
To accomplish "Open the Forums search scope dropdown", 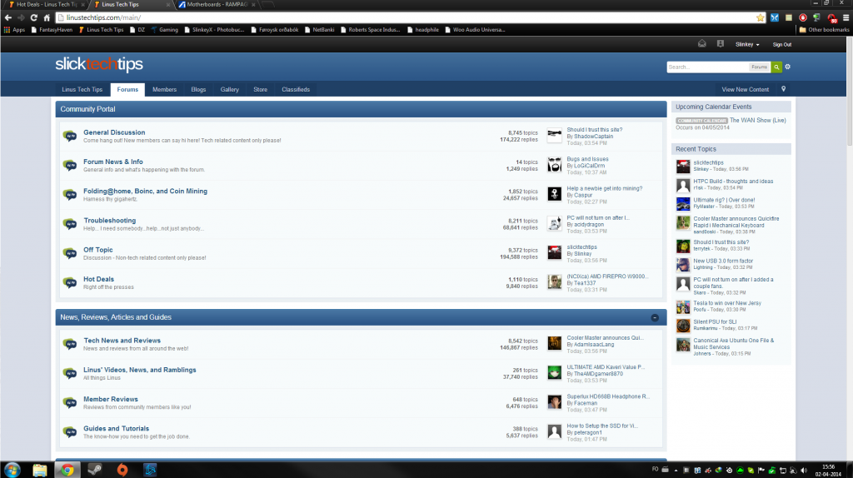I will (760, 67).
